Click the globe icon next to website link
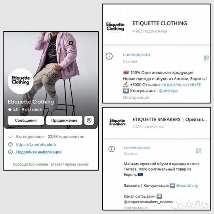Screen dimensions: 214x214 point(11,144)
